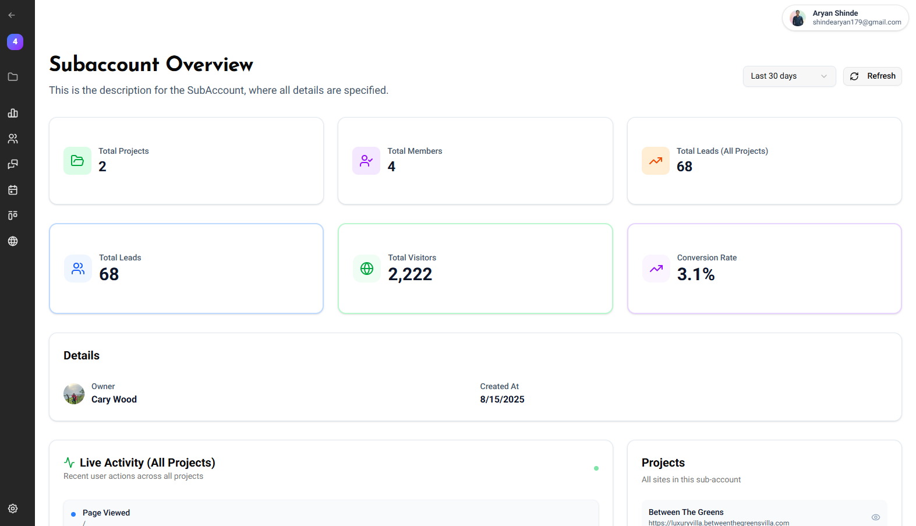Viewport: 916px width, 526px height.
Task: Open the calendar icon in the sidebar
Action: 13,190
